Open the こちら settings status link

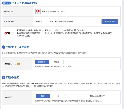(28, 36)
